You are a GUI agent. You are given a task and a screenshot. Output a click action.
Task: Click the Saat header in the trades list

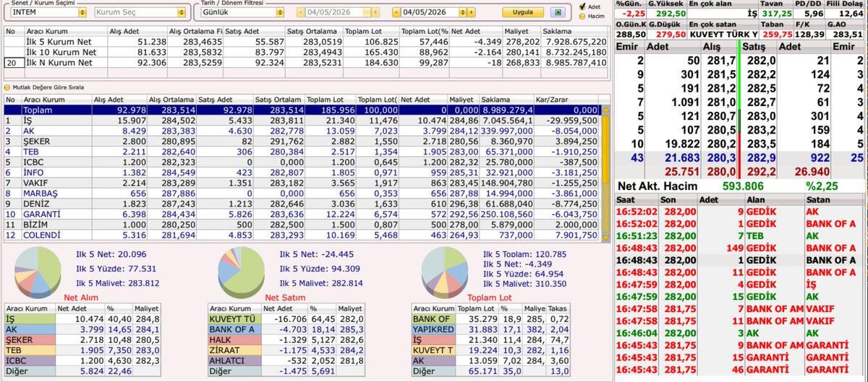(x=637, y=200)
